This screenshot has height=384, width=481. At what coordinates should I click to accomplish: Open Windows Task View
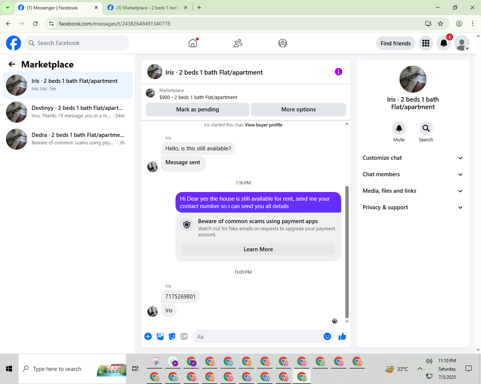point(135,369)
